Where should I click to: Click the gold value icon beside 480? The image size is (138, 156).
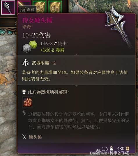(x=127, y=148)
